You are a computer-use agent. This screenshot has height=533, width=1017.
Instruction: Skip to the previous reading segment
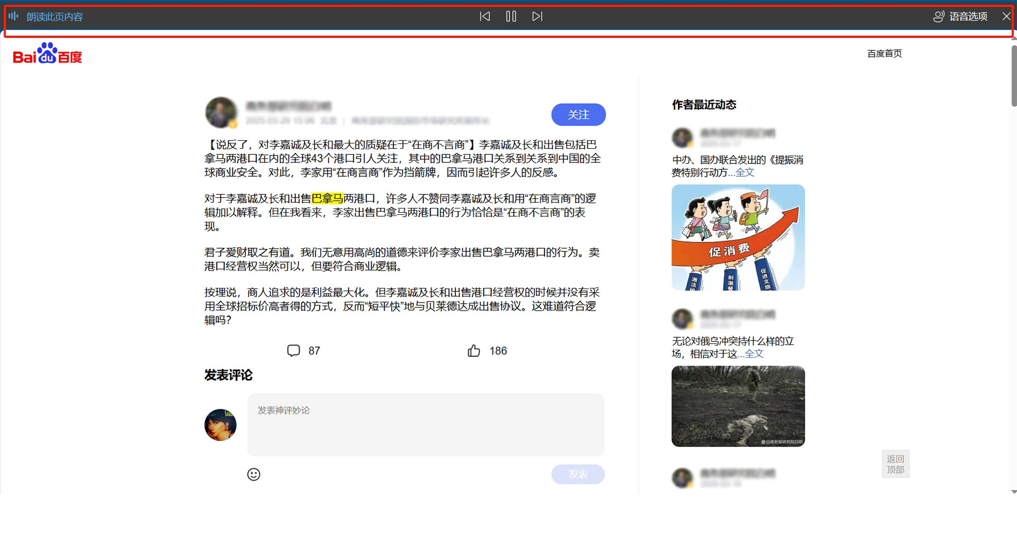pos(485,16)
